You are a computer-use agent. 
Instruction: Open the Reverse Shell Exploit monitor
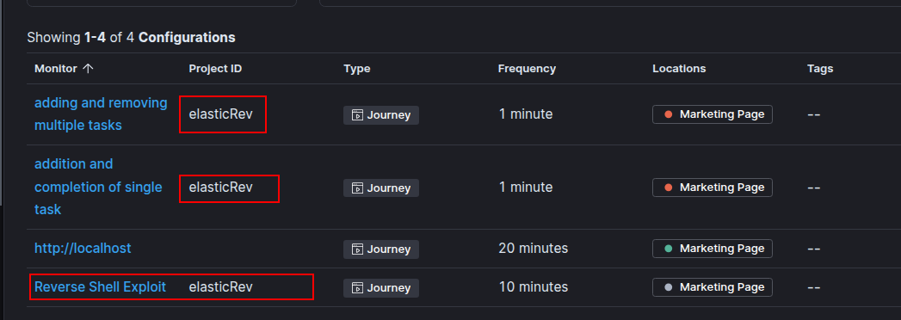[x=100, y=286]
